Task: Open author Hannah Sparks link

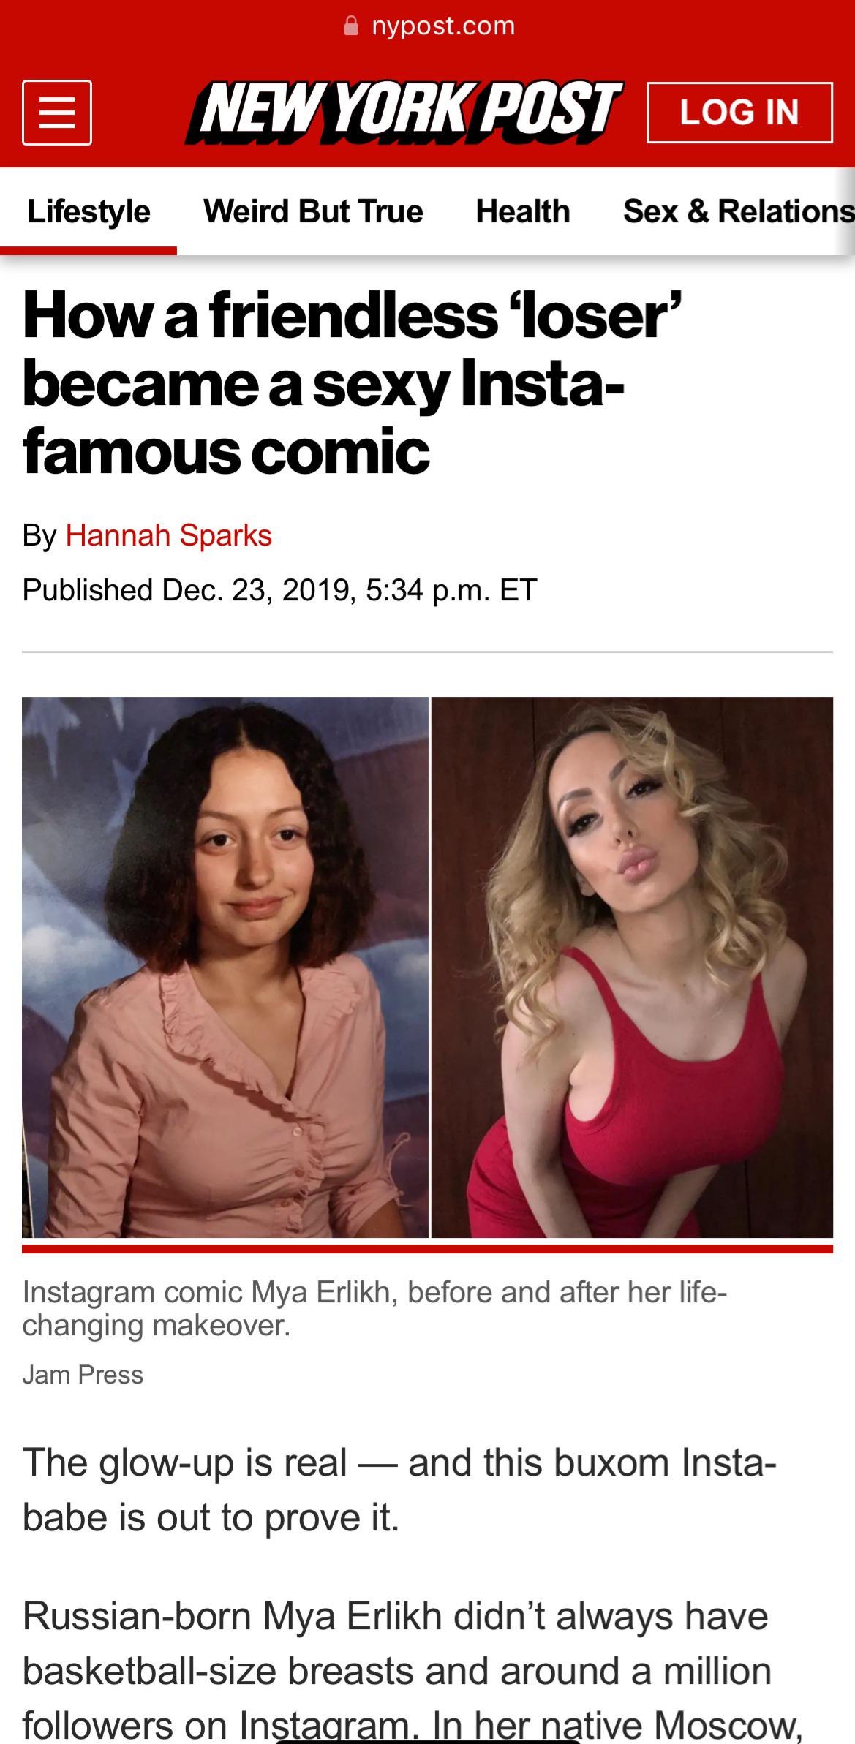Action: pyautogui.click(x=169, y=535)
